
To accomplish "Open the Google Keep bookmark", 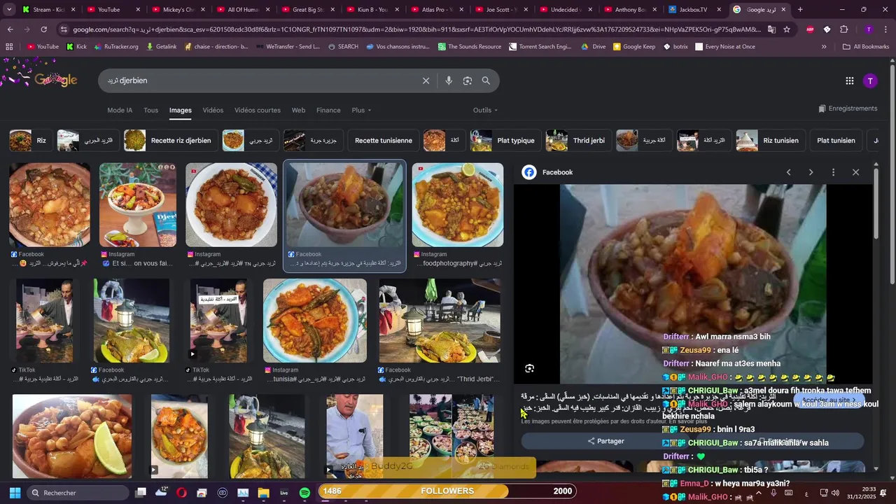I will (x=633, y=47).
